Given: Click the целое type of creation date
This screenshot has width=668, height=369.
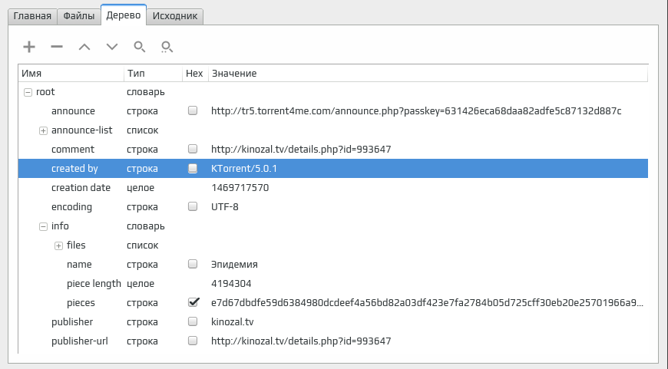Looking at the screenshot, I should tap(141, 188).
